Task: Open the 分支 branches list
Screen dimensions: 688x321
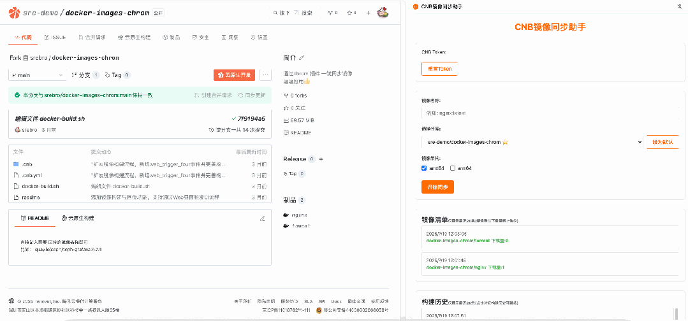Action: point(85,75)
